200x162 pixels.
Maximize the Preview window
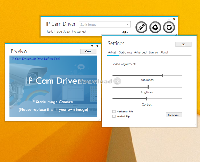[92, 46]
